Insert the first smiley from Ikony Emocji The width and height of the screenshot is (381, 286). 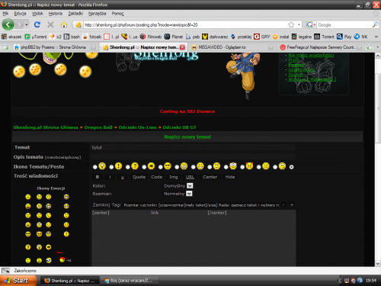pyautogui.click(x=28, y=197)
